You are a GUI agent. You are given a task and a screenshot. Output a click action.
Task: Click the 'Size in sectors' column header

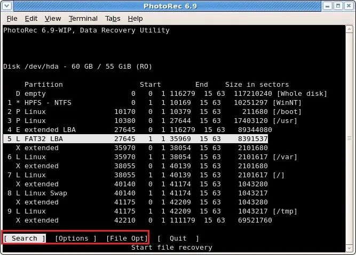(257, 85)
